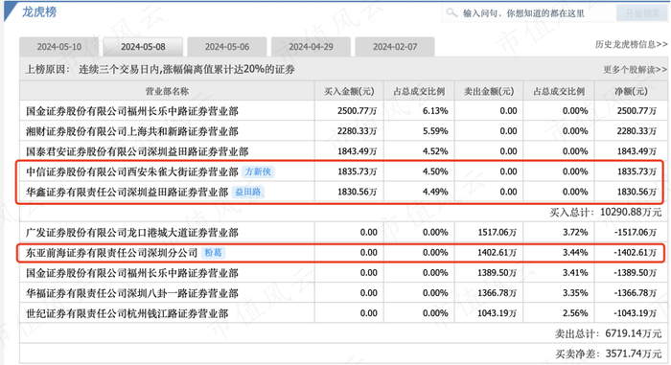Select 华福证券深圳八卦一路证券营业部 row name
The image size is (671, 365).
(x=132, y=293)
